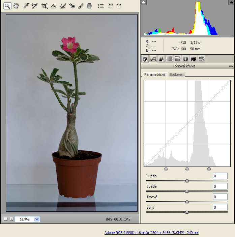Viewport: 235px width, 237px height.
Task: Click the plant photo preview
Action: pos(71,113)
